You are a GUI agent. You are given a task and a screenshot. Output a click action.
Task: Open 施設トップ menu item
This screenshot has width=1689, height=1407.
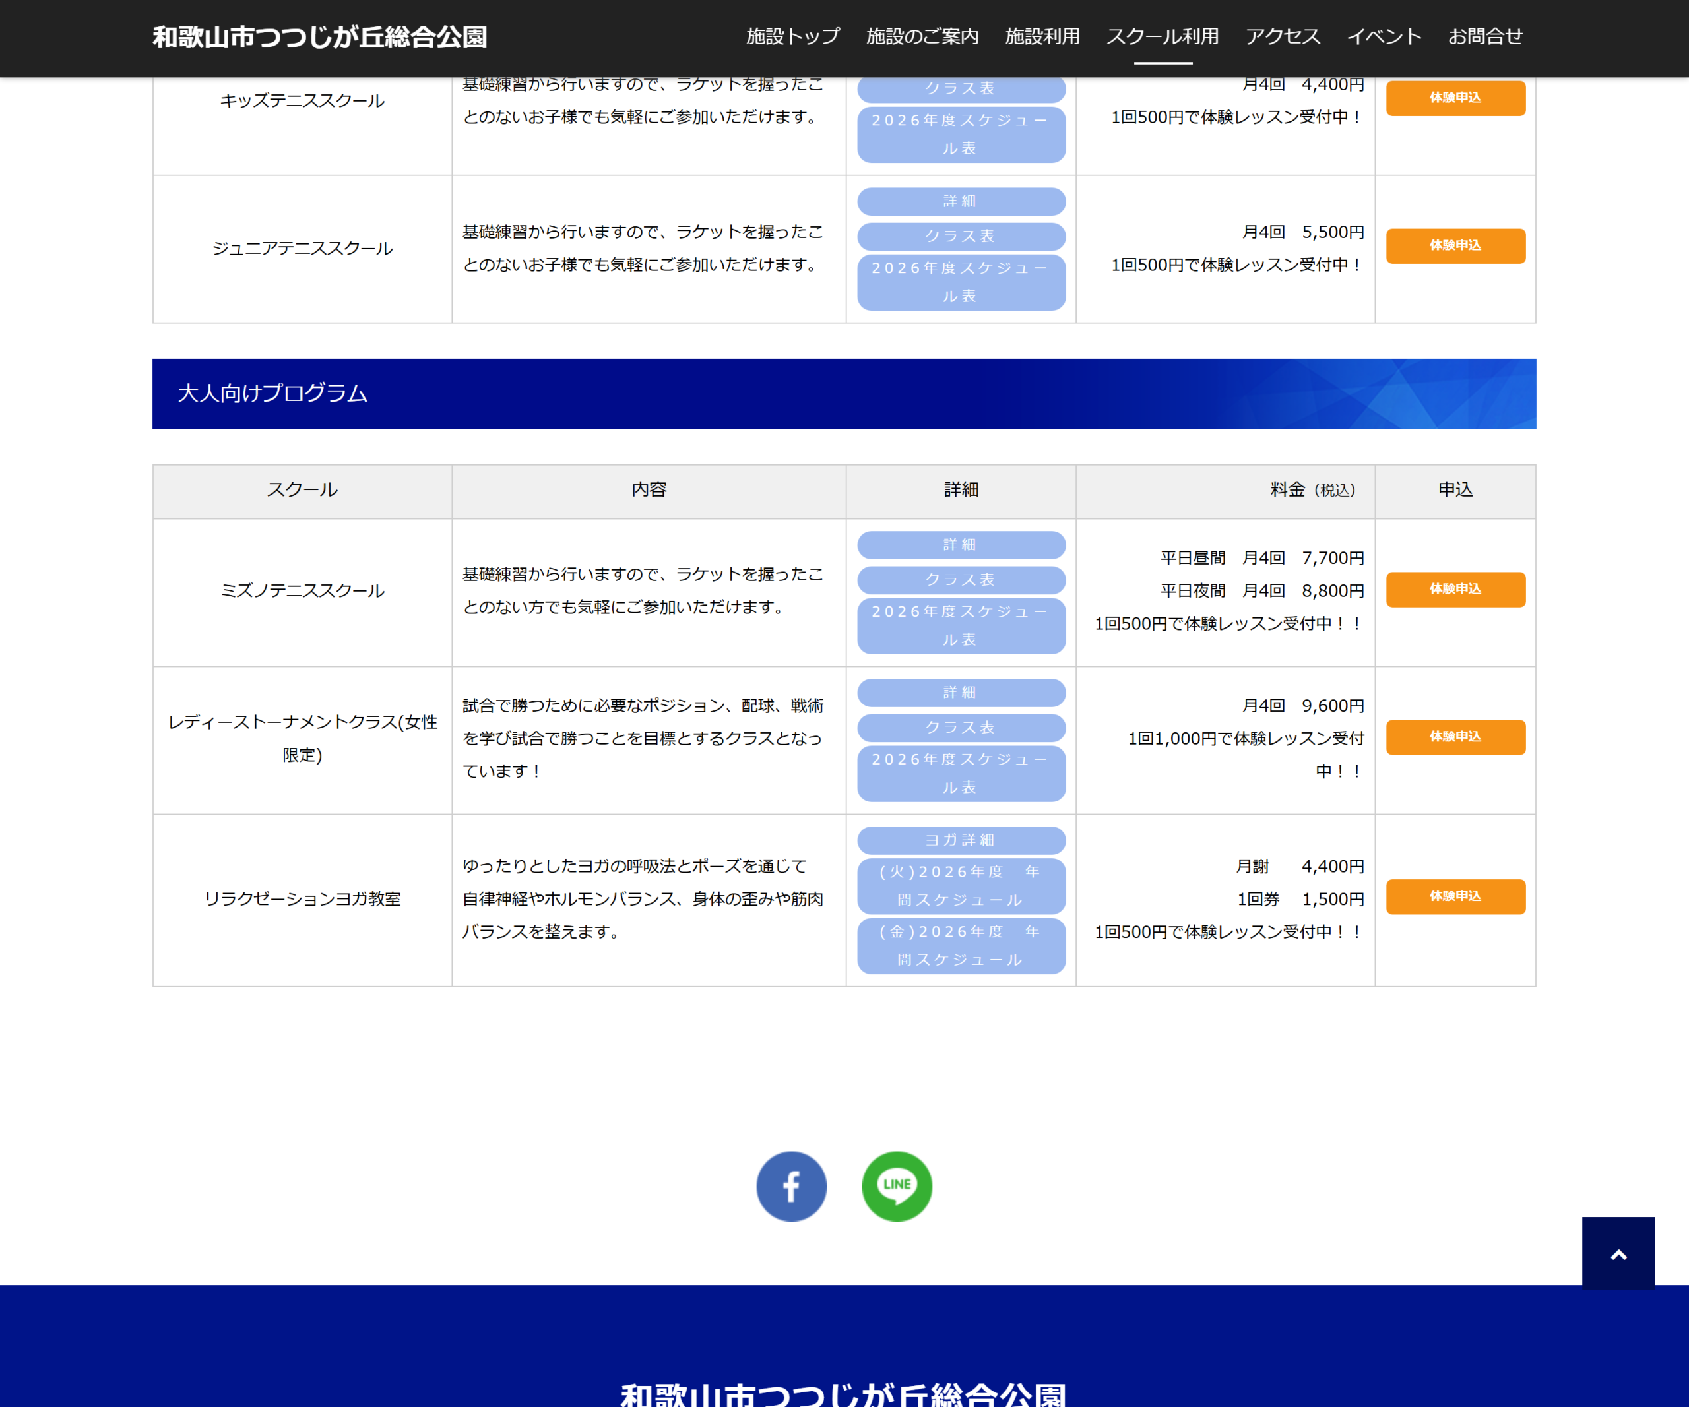click(792, 37)
